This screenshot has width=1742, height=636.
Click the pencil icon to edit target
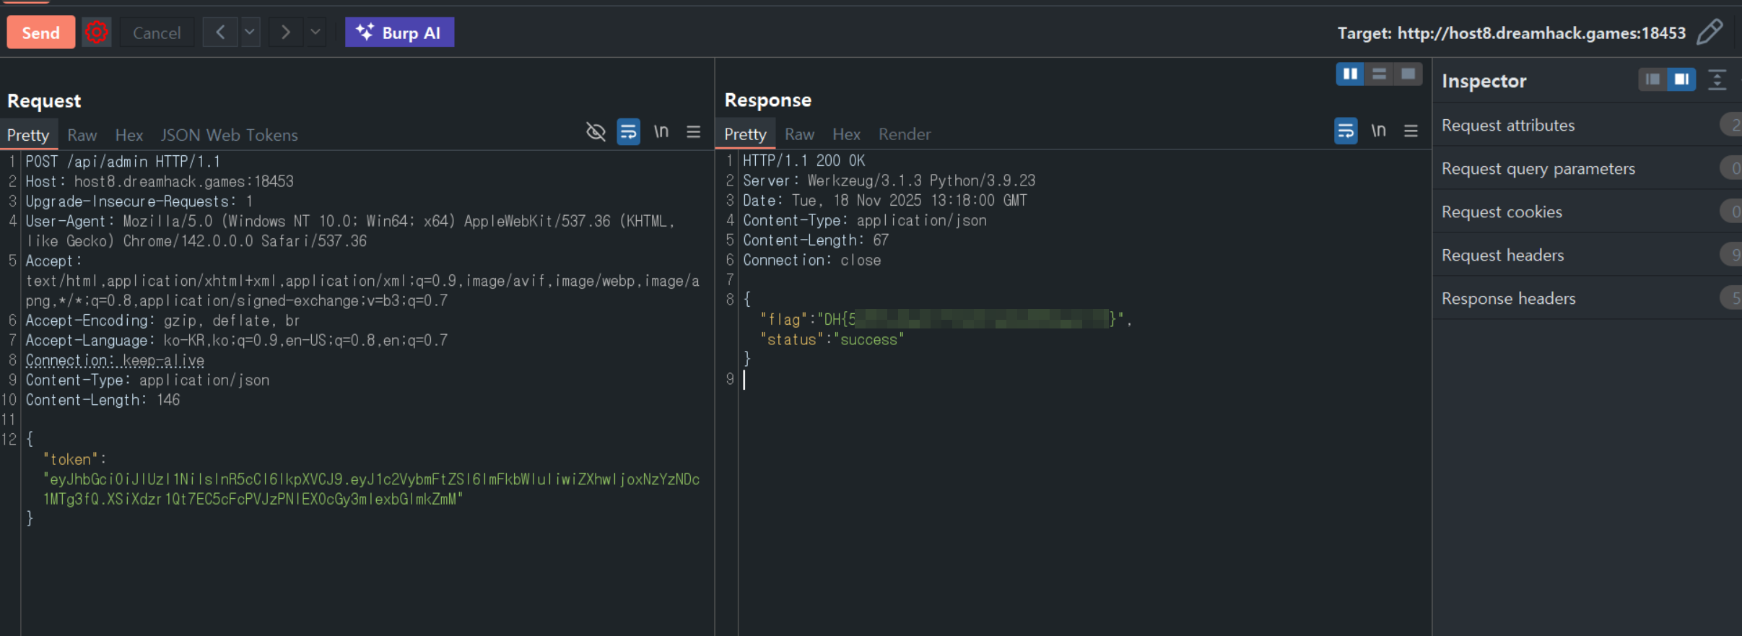1710,32
